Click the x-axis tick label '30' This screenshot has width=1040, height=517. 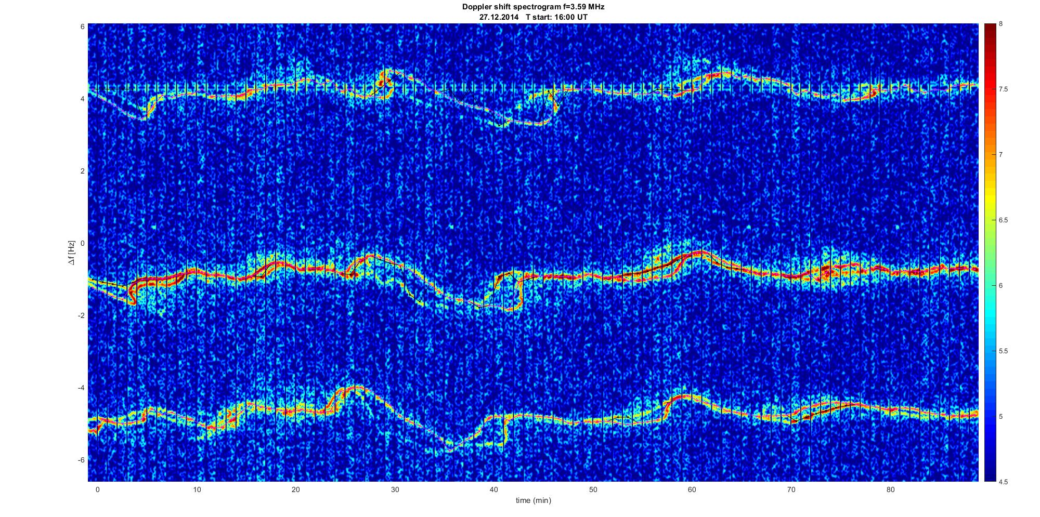pyautogui.click(x=395, y=490)
